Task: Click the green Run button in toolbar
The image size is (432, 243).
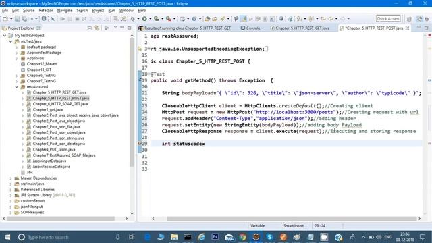Action: pos(144,19)
